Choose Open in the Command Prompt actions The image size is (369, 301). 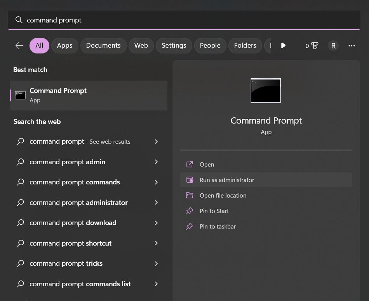point(207,165)
